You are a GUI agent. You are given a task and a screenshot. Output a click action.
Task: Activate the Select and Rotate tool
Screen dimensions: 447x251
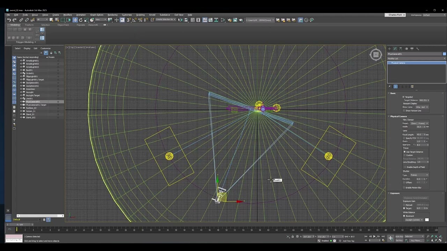(81, 20)
